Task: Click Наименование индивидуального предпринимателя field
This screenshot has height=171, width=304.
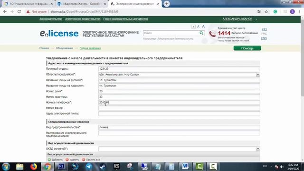Action: [x=179, y=133]
